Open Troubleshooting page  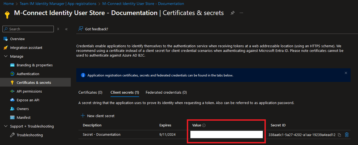point(30,135)
